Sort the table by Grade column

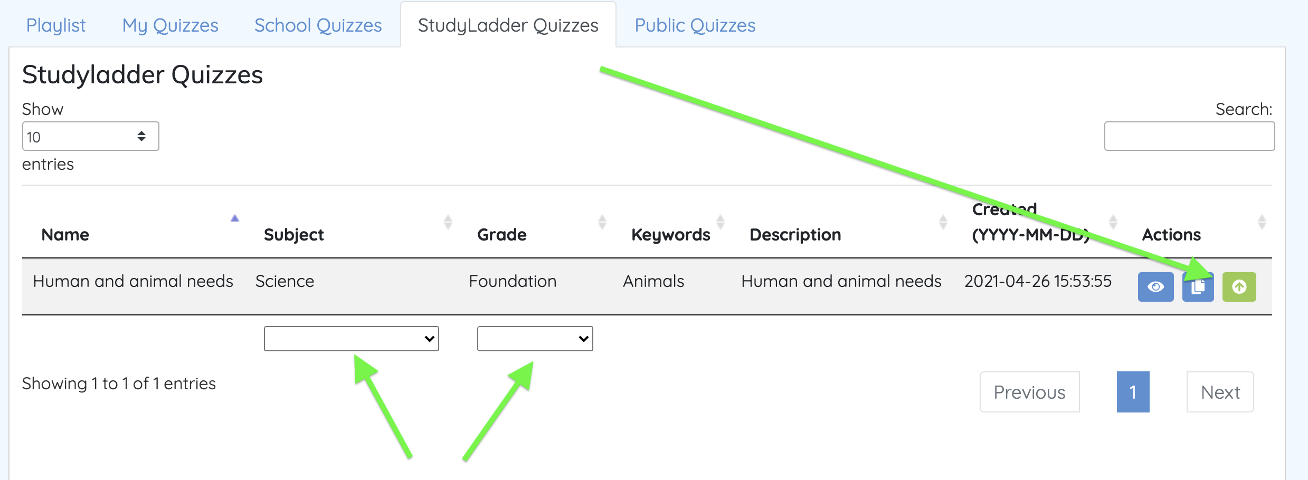coord(501,234)
